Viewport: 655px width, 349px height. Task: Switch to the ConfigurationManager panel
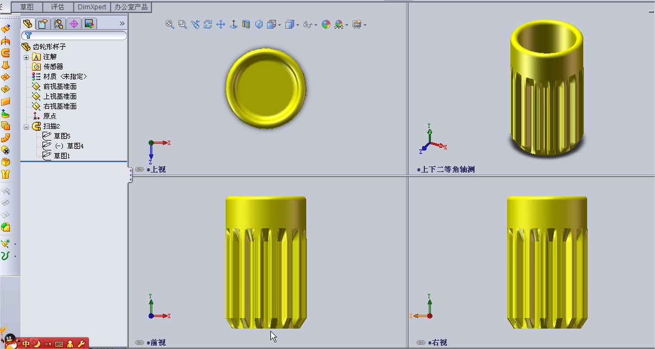tap(58, 23)
